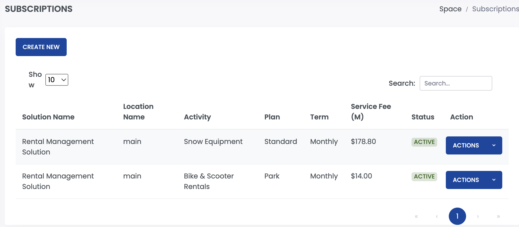Open Actions menu for Bike & Scooter Rentals
Viewport: 519px width, 227px height.
[474, 180]
